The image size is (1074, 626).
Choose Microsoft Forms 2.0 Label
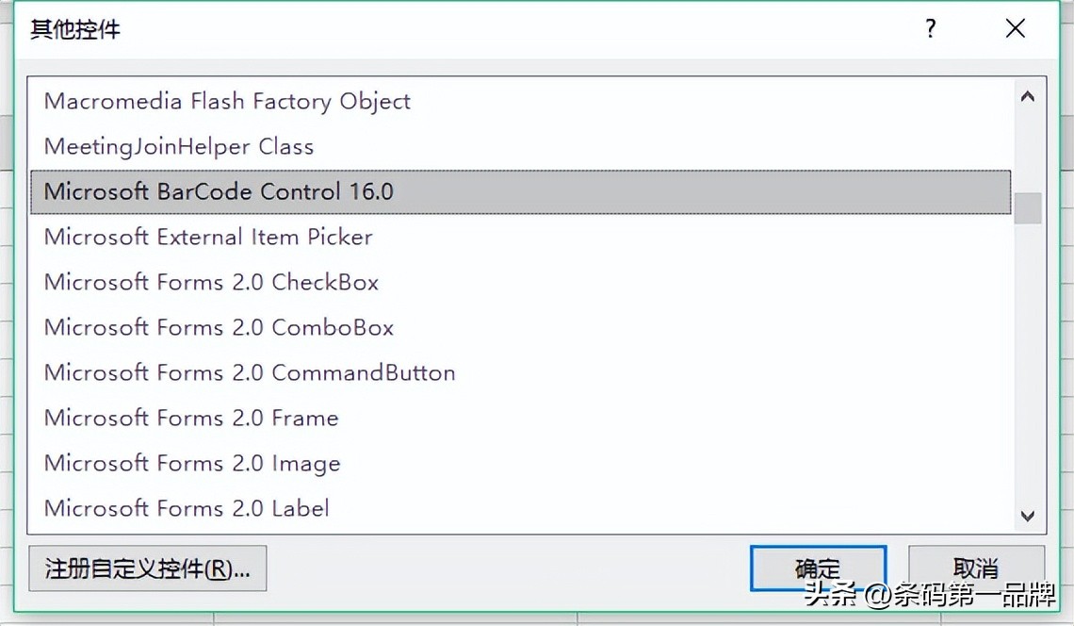(187, 508)
